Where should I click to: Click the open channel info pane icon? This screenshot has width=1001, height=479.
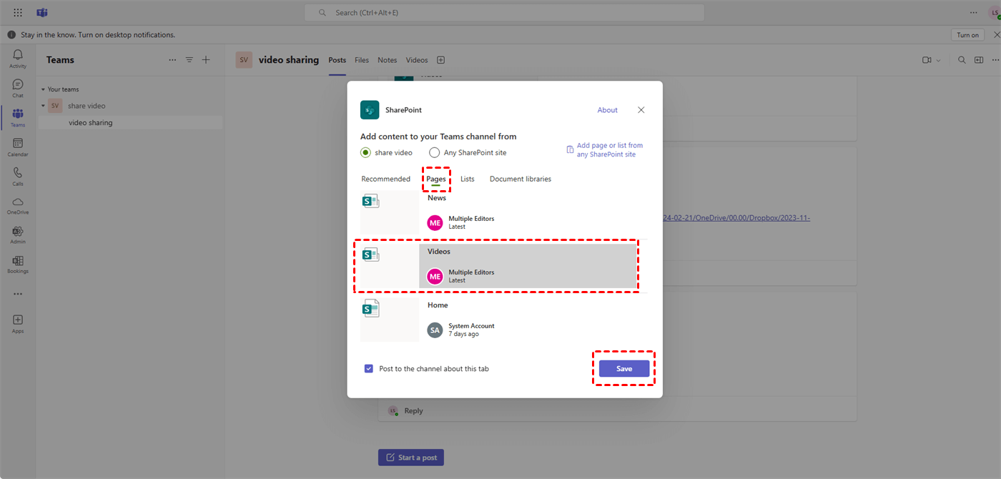click(979, 60)
